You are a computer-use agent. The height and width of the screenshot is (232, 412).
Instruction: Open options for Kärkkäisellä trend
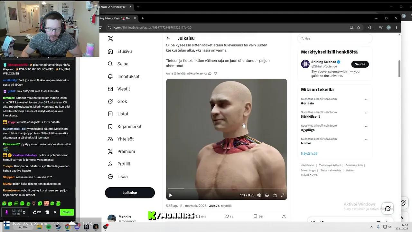tap(367, 113)
